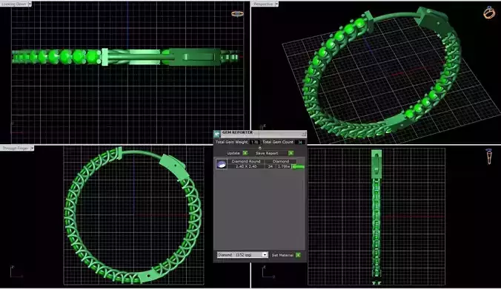Image resolution: width=501 pixels, height=289 pixels.
Task: Click the Total Gem Count value field
Action: click(x=299, y=142)
